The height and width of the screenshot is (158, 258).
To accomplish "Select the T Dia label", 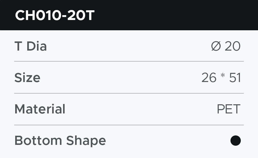I will point(30,46).
